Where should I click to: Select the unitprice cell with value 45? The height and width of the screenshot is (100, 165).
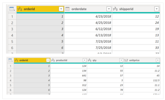tap(142, 76)
